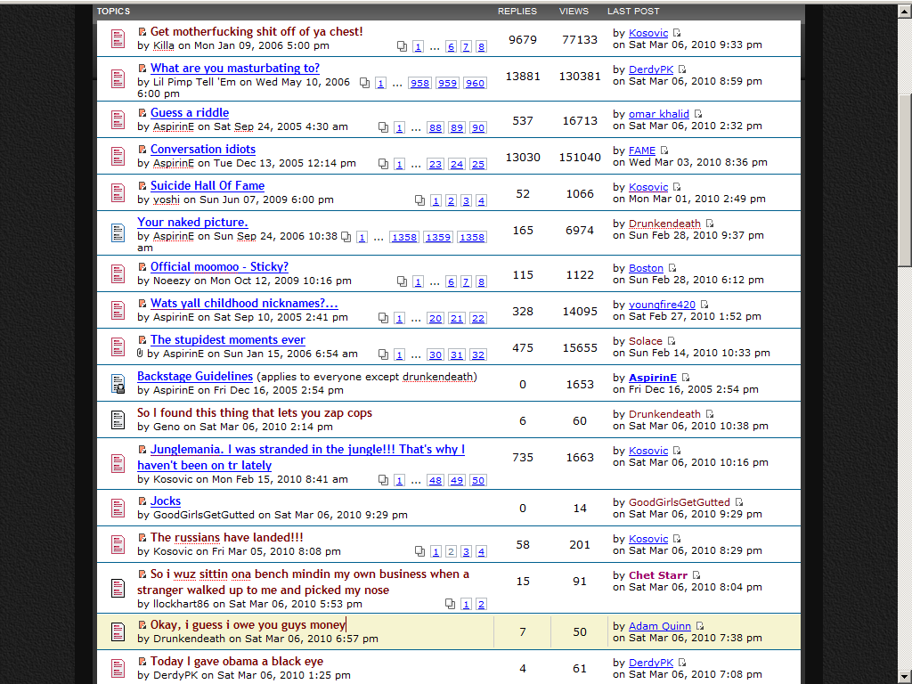The height and width of the screenshot is (684, 912).
Task: Click the vertical scrollbar thumb
Action: point(905,179)
